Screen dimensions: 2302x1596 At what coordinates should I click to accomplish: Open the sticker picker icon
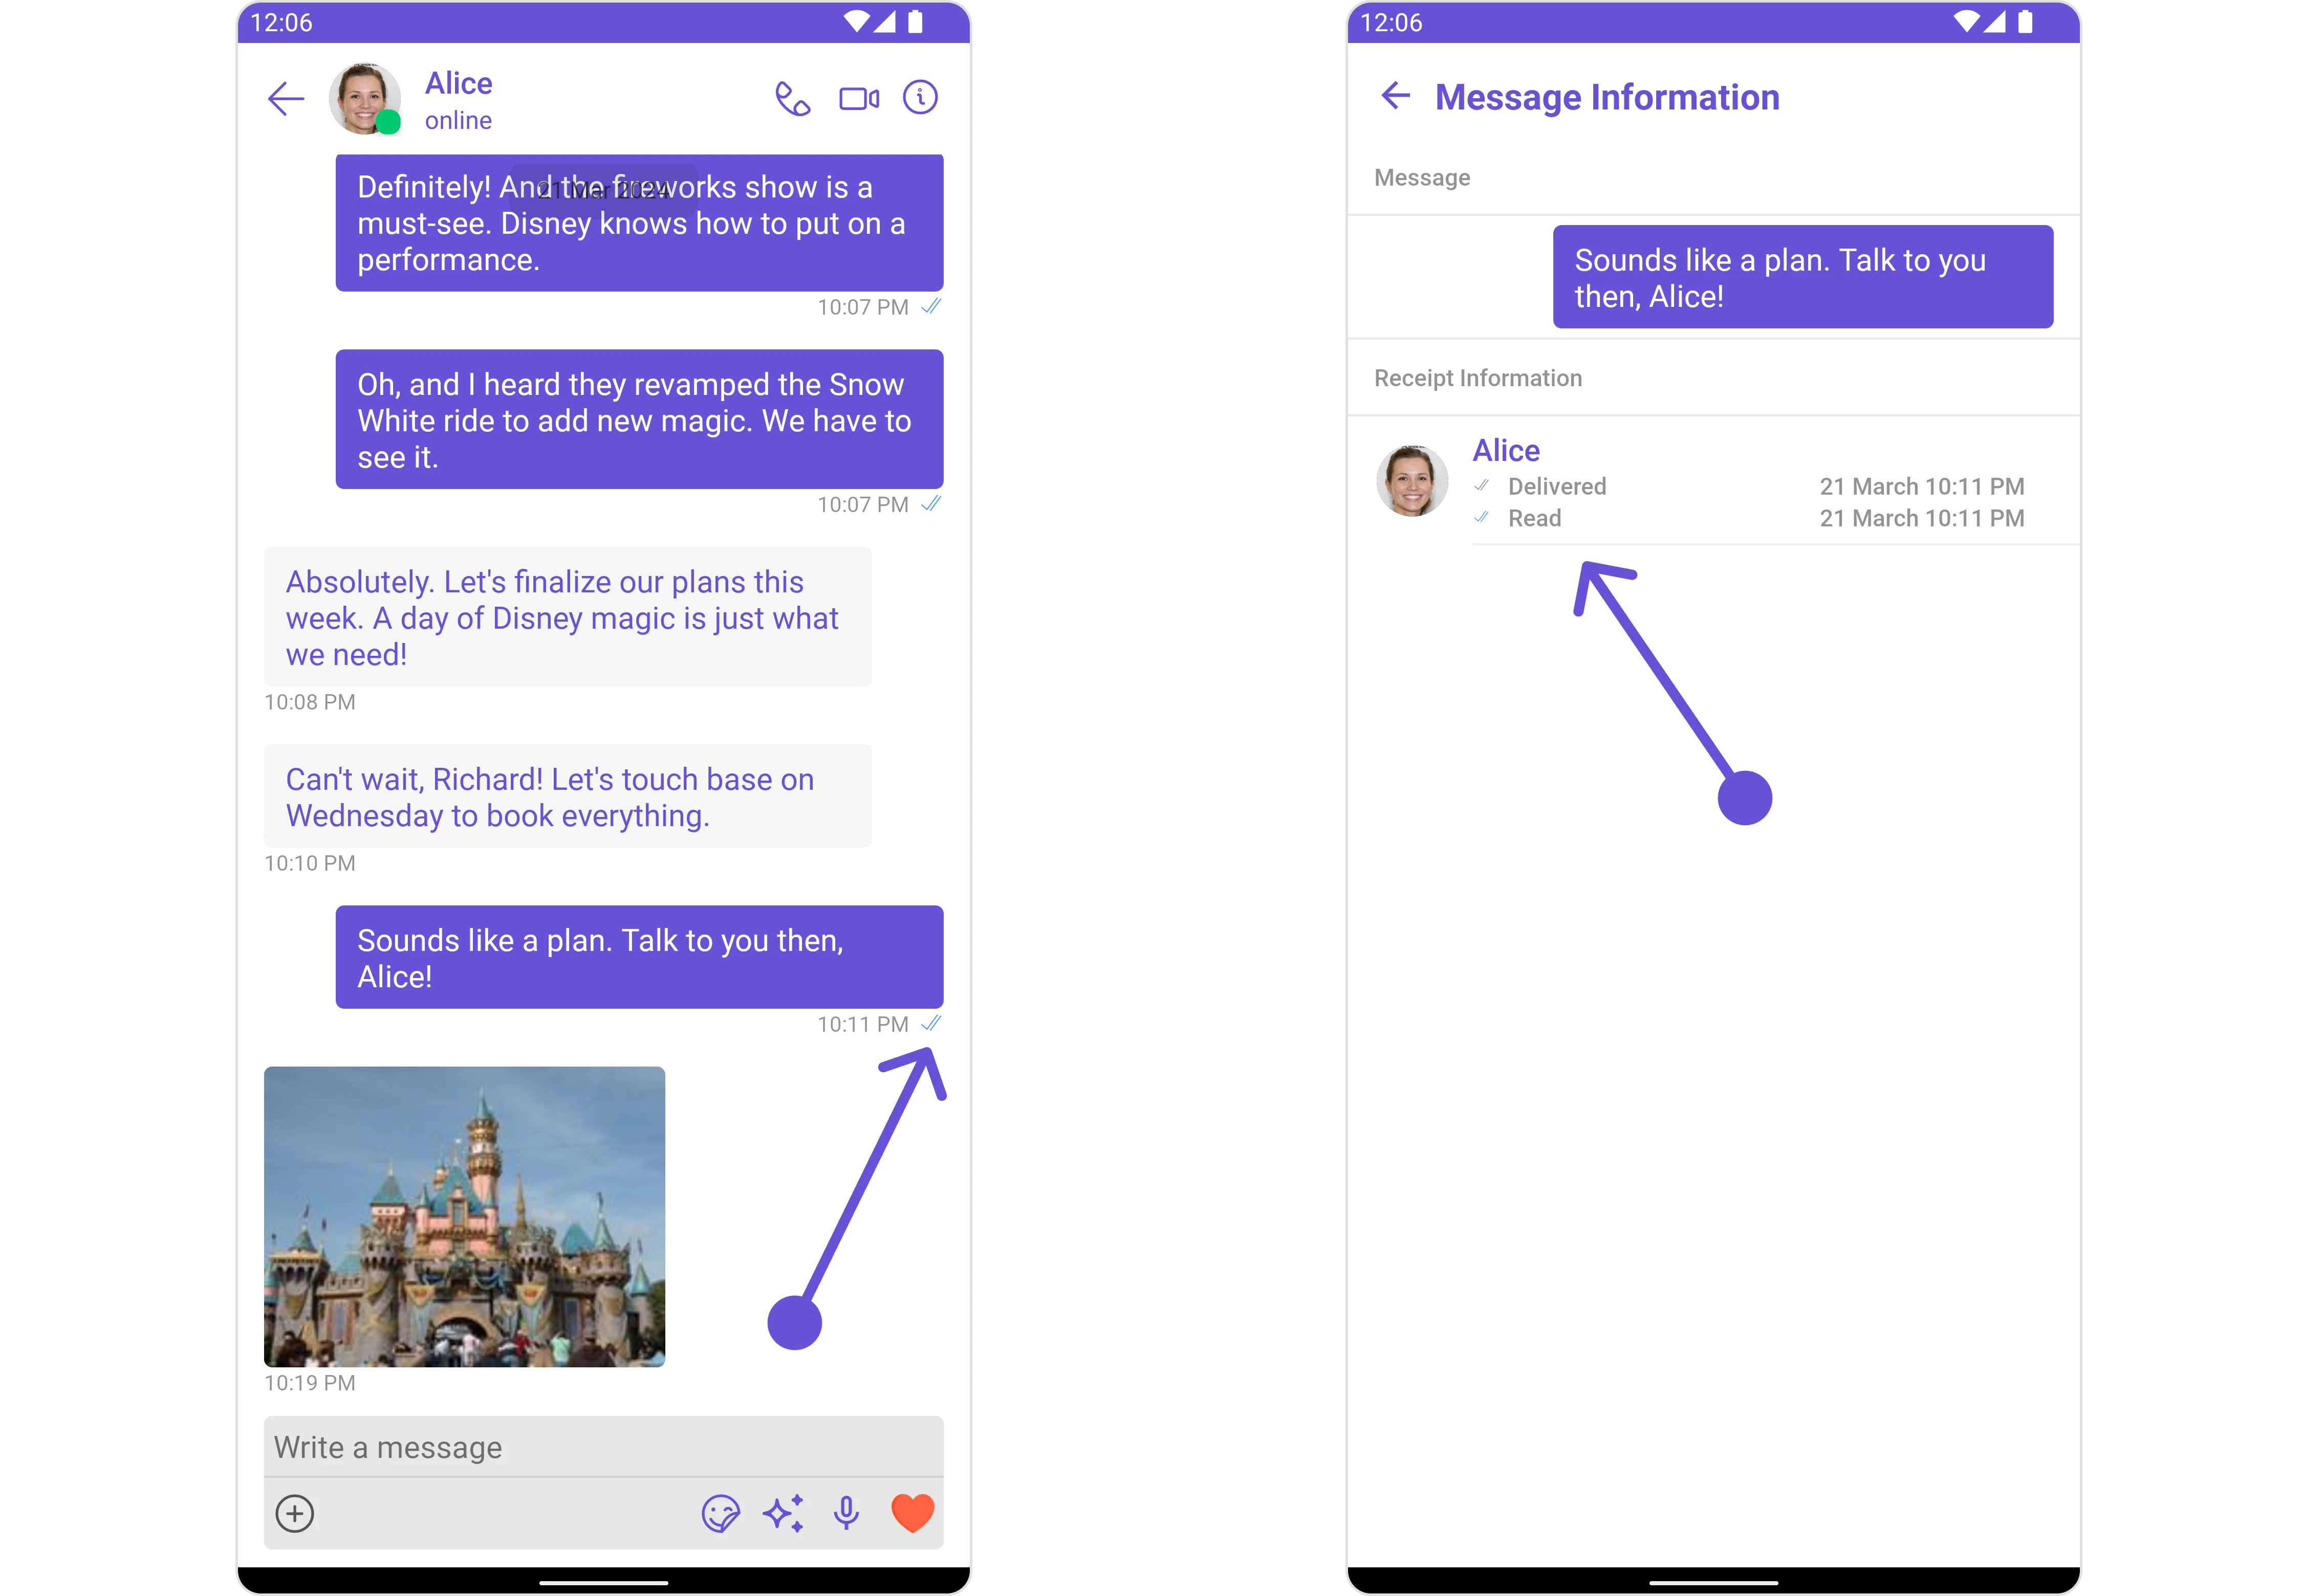pyautogui.click(x=720, y=1513)
